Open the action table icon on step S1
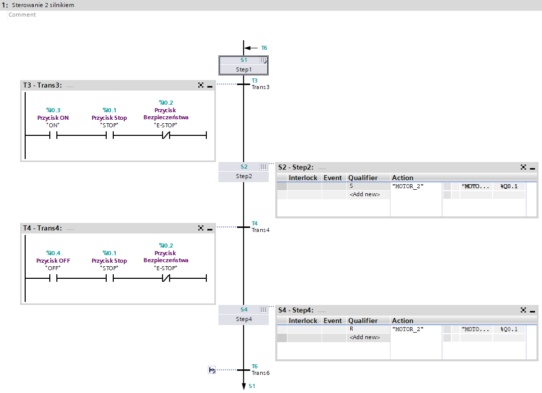The height and width of the screenshot is (393, 542). pos(263,60)
